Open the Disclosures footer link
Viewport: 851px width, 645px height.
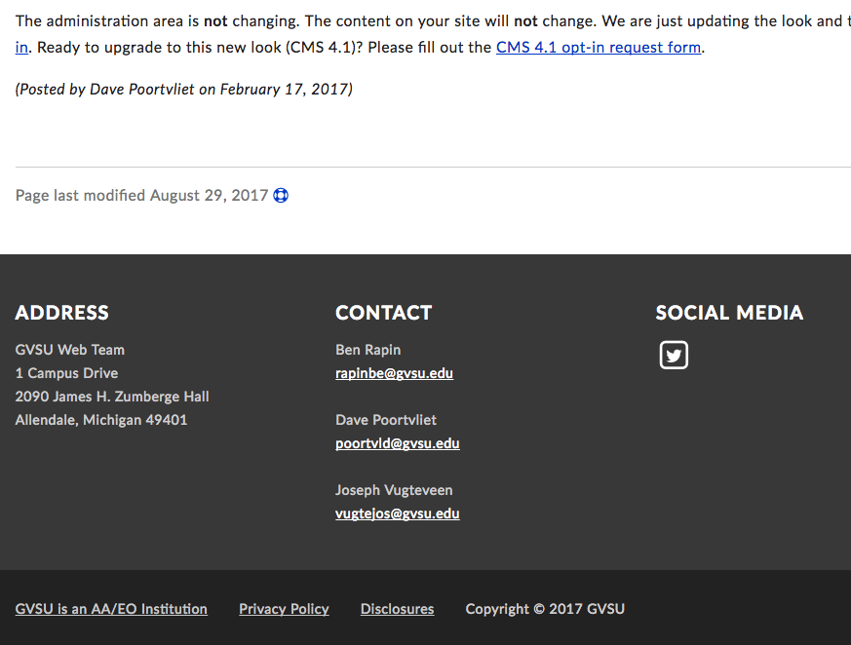tap(397, 609)
